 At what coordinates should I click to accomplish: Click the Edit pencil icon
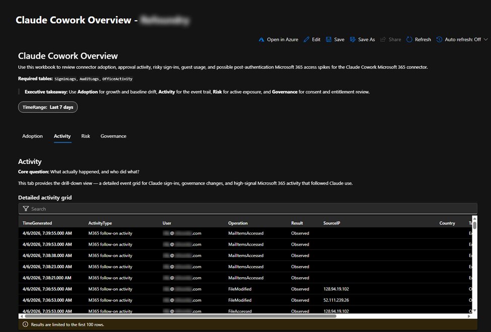[306, 40]
